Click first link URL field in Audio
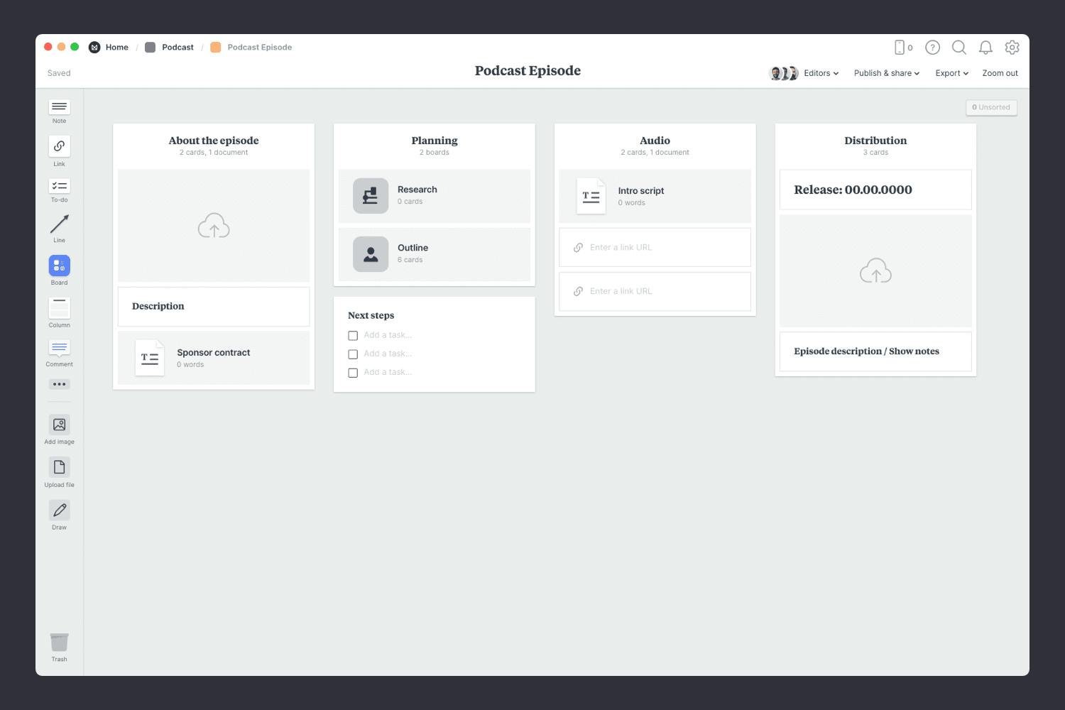The width and height of the screenshot is (1065, 710). tap(655, 248)
